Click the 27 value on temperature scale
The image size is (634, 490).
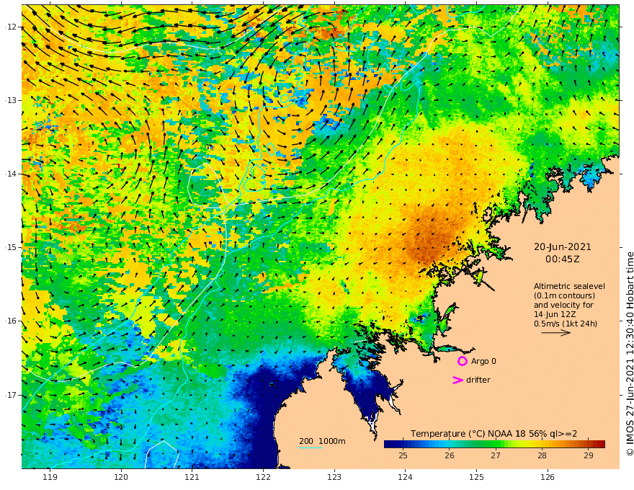[x=496, y=455]
